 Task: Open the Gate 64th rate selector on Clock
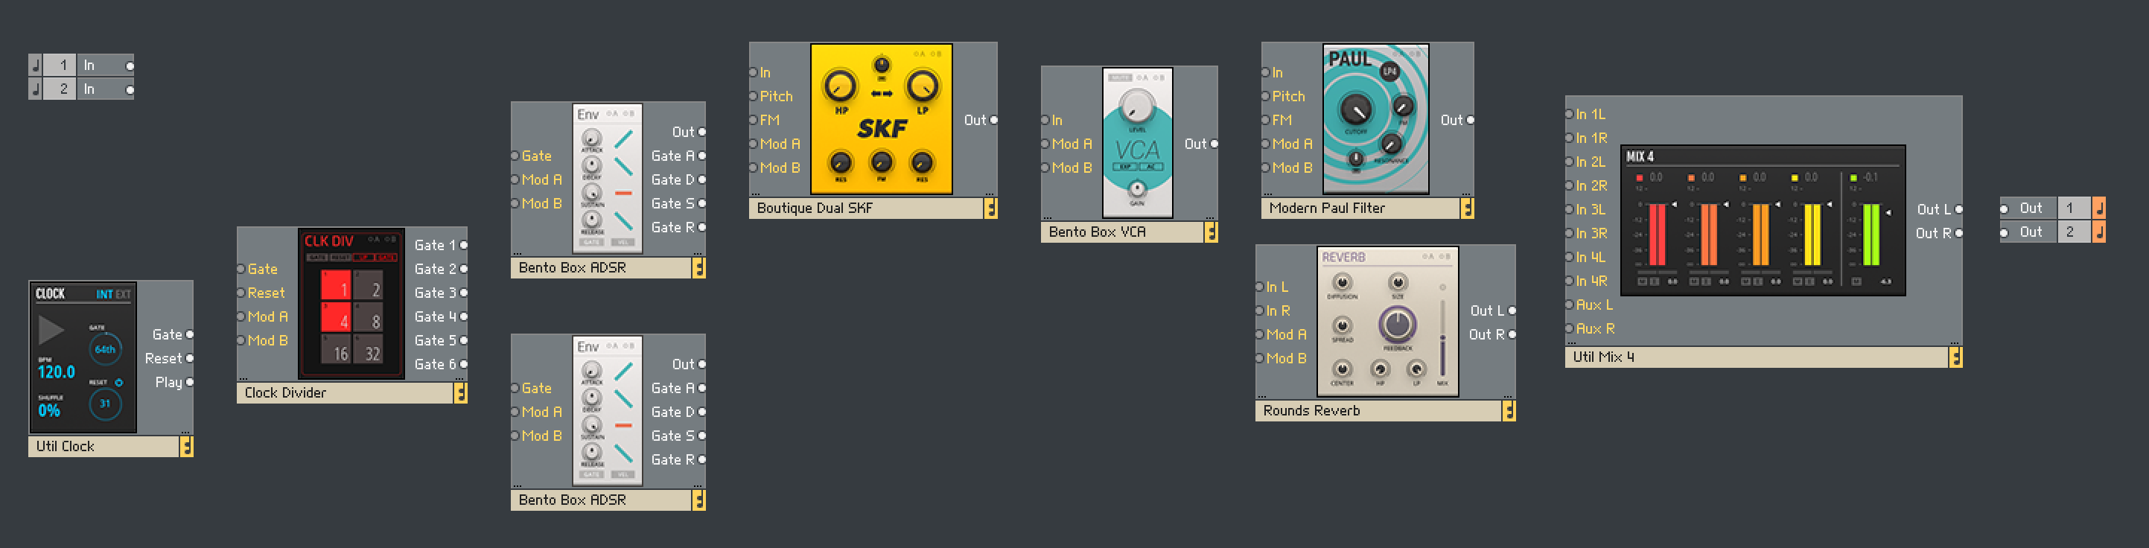click(x=105, y=349)
